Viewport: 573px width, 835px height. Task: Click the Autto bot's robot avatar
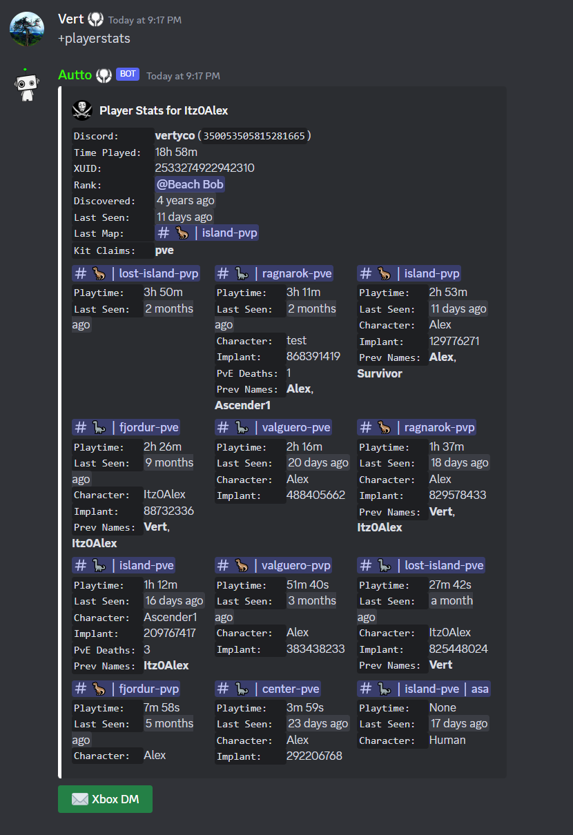(27, 86)
